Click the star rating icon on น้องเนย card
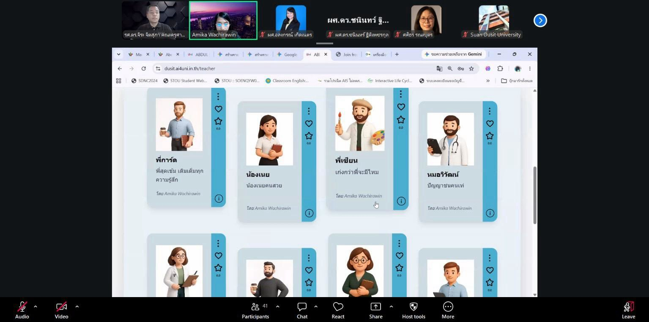Viewport: 649px width, 322px height. point(309,136)
